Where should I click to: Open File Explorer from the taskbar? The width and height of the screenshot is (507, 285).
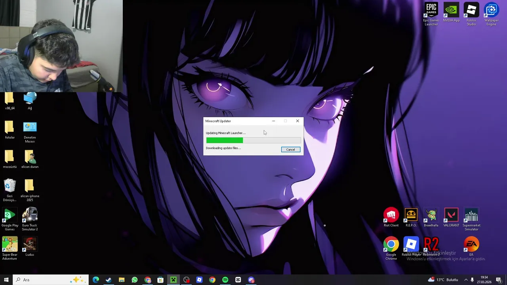point(122,280)
